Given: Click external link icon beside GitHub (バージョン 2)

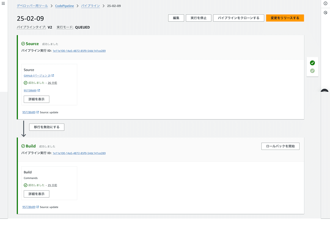Looking at the screenshot, I should 53,76.
